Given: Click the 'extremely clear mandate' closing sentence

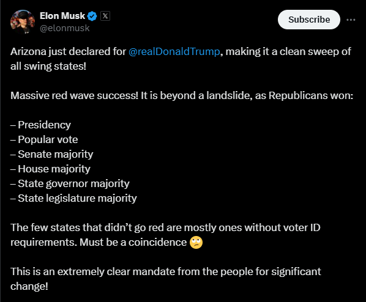Looking at the screenshot, I should pyautogui.click(x=166, y=279).
